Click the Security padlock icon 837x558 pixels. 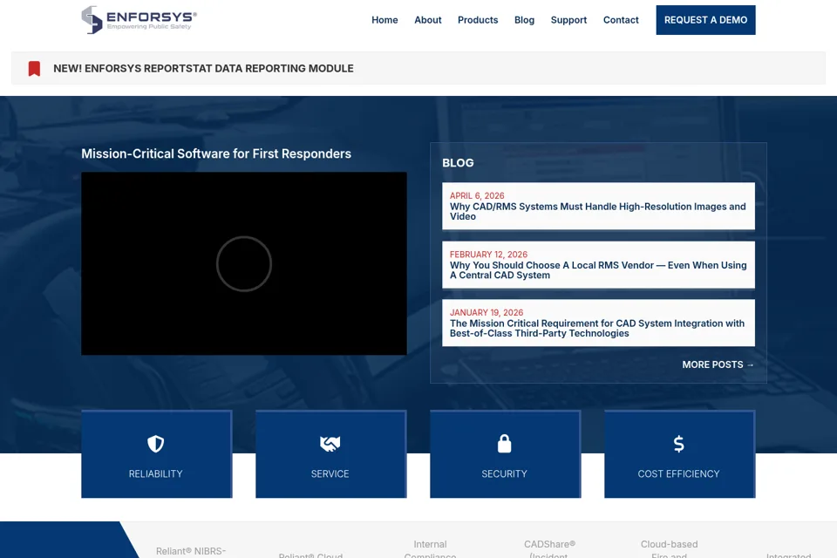point(505,444)
